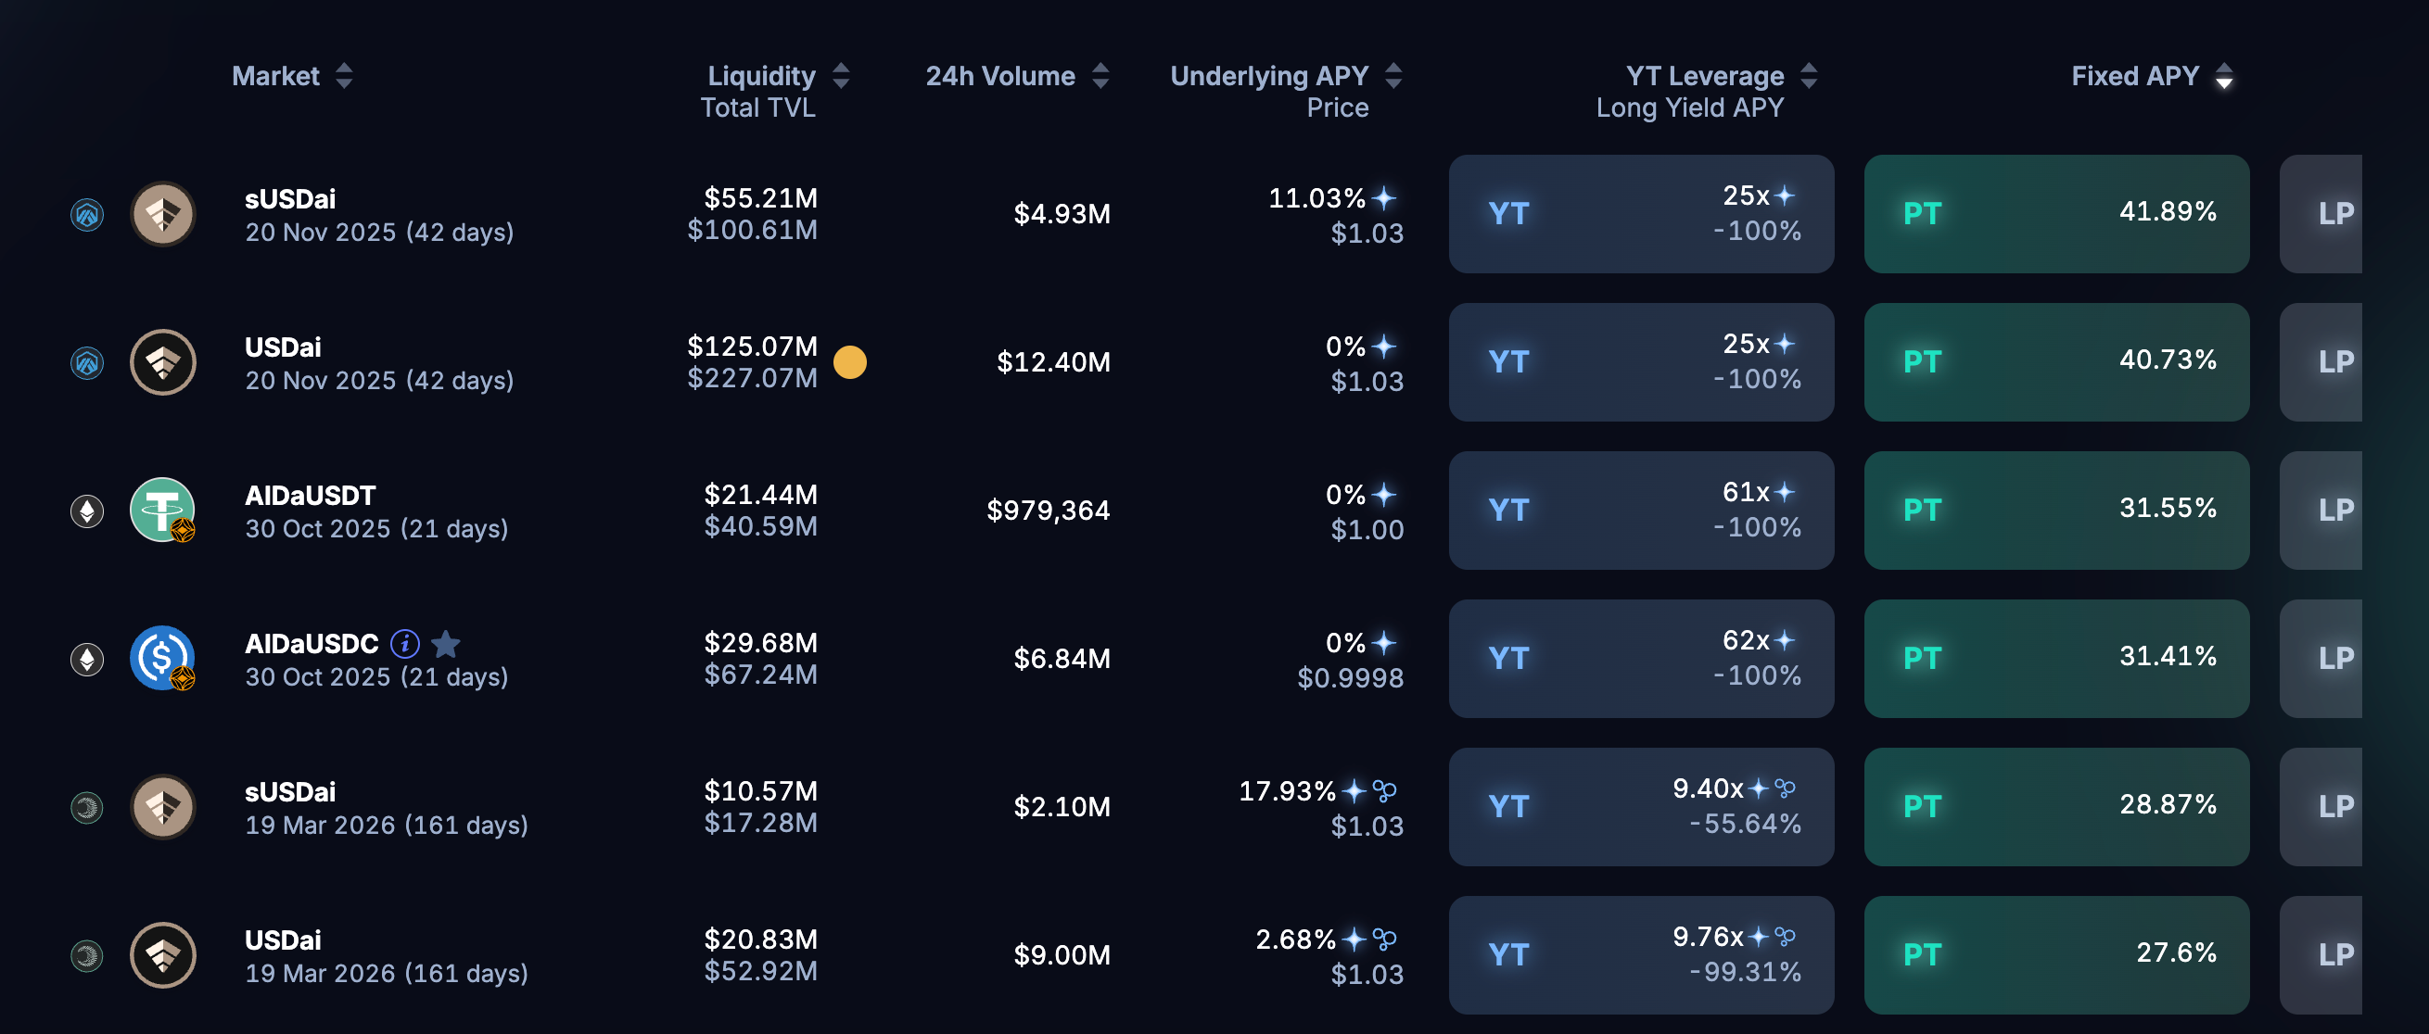This screenshot has width=2429, height=1034.
Task: Sort by Underlying APY column
Action: pos(1393,76)
